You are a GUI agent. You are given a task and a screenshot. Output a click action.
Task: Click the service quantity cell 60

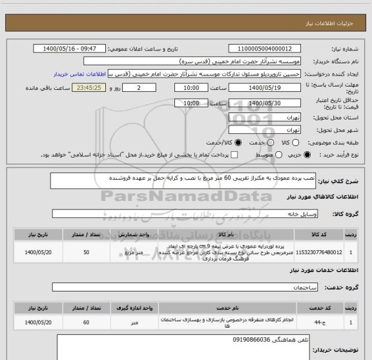(87, 323)
